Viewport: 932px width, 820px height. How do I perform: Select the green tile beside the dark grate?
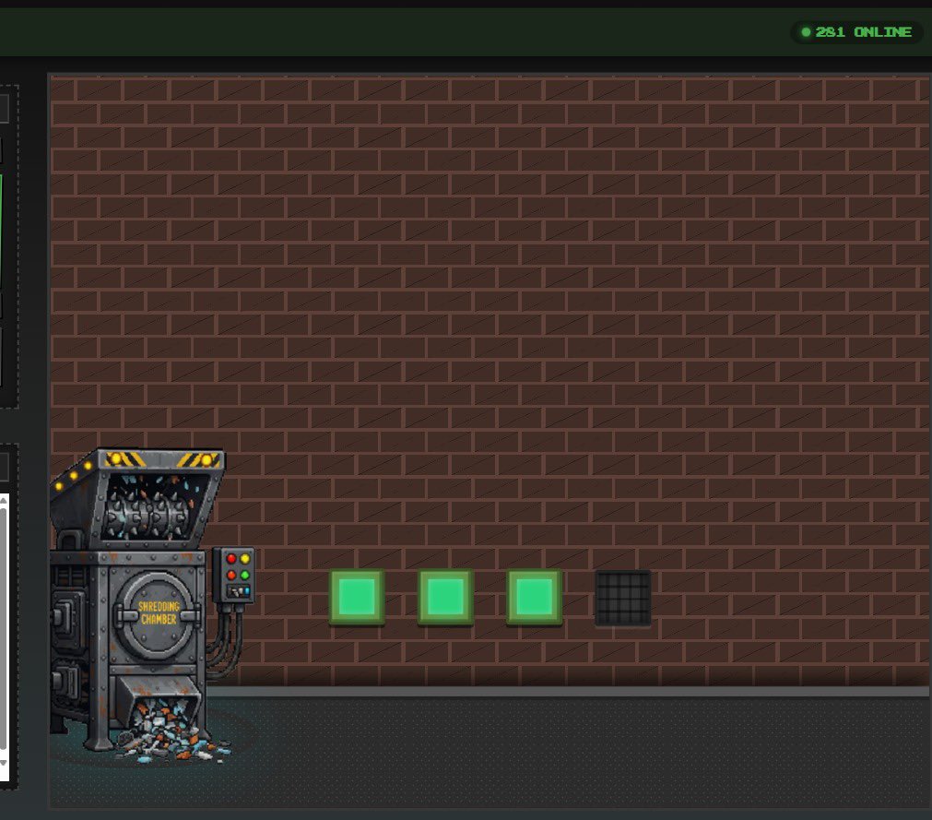[535, 597]
